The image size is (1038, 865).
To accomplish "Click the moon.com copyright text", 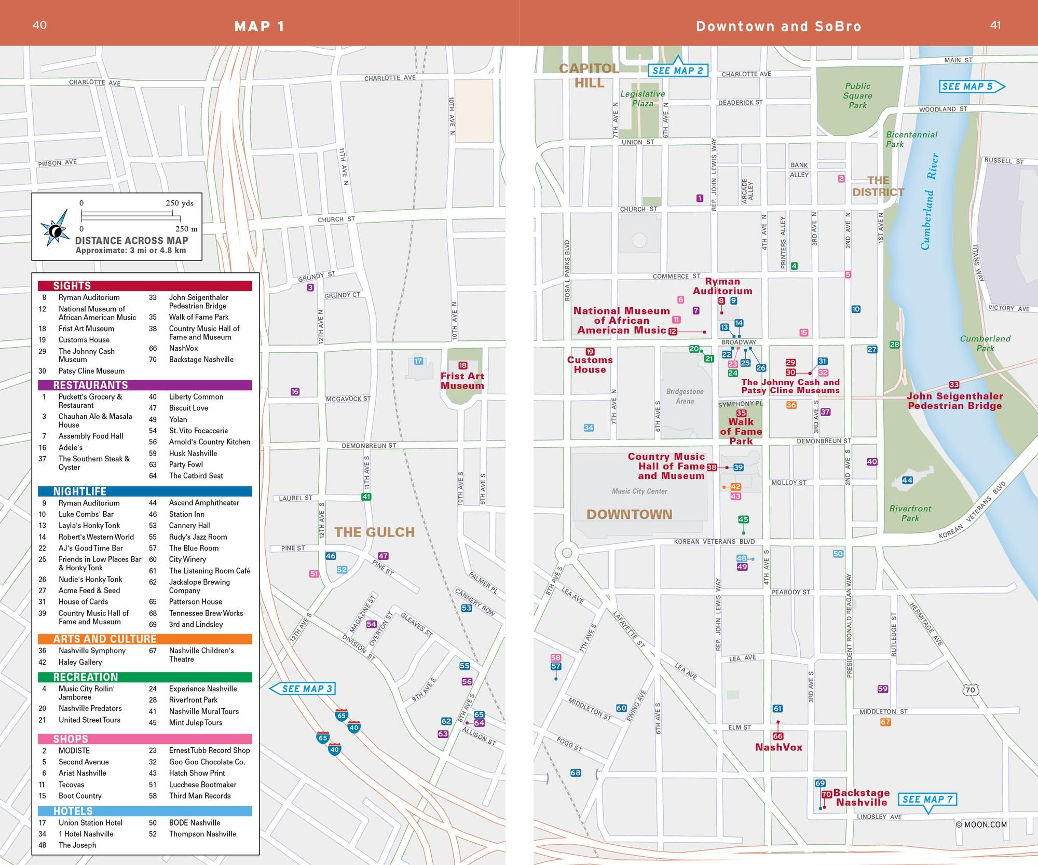I will click(981, 825).
